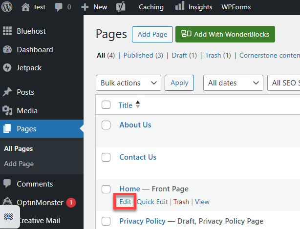Open Caching in admin bar
Screen dimensions: 300x229
point(151,7)
